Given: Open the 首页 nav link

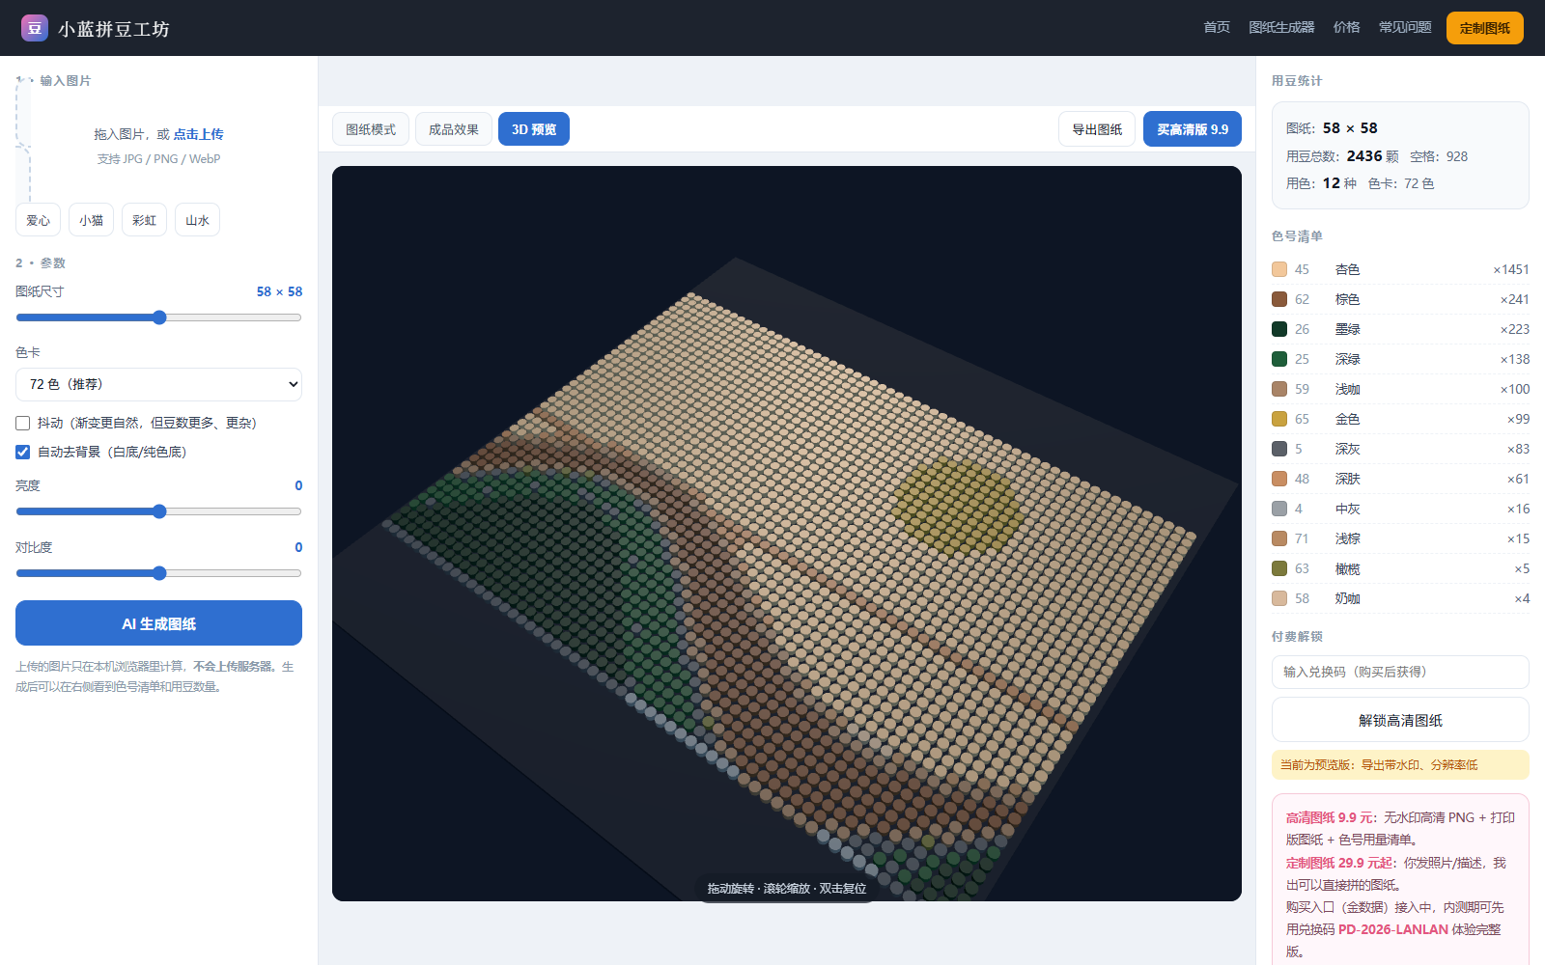Looking at the screenshot, I should [x=1217, y=27].
